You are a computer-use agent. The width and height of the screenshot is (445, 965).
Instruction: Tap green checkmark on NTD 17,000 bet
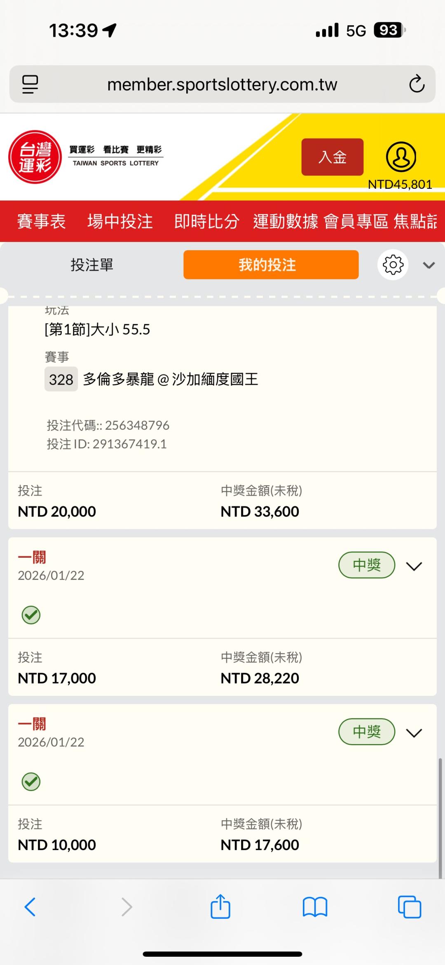(x=31, y=615)
